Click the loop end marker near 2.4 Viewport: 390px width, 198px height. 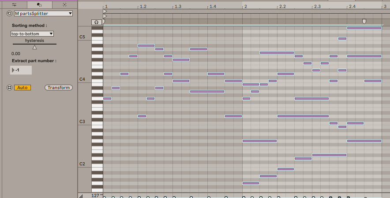click(364, 22)
